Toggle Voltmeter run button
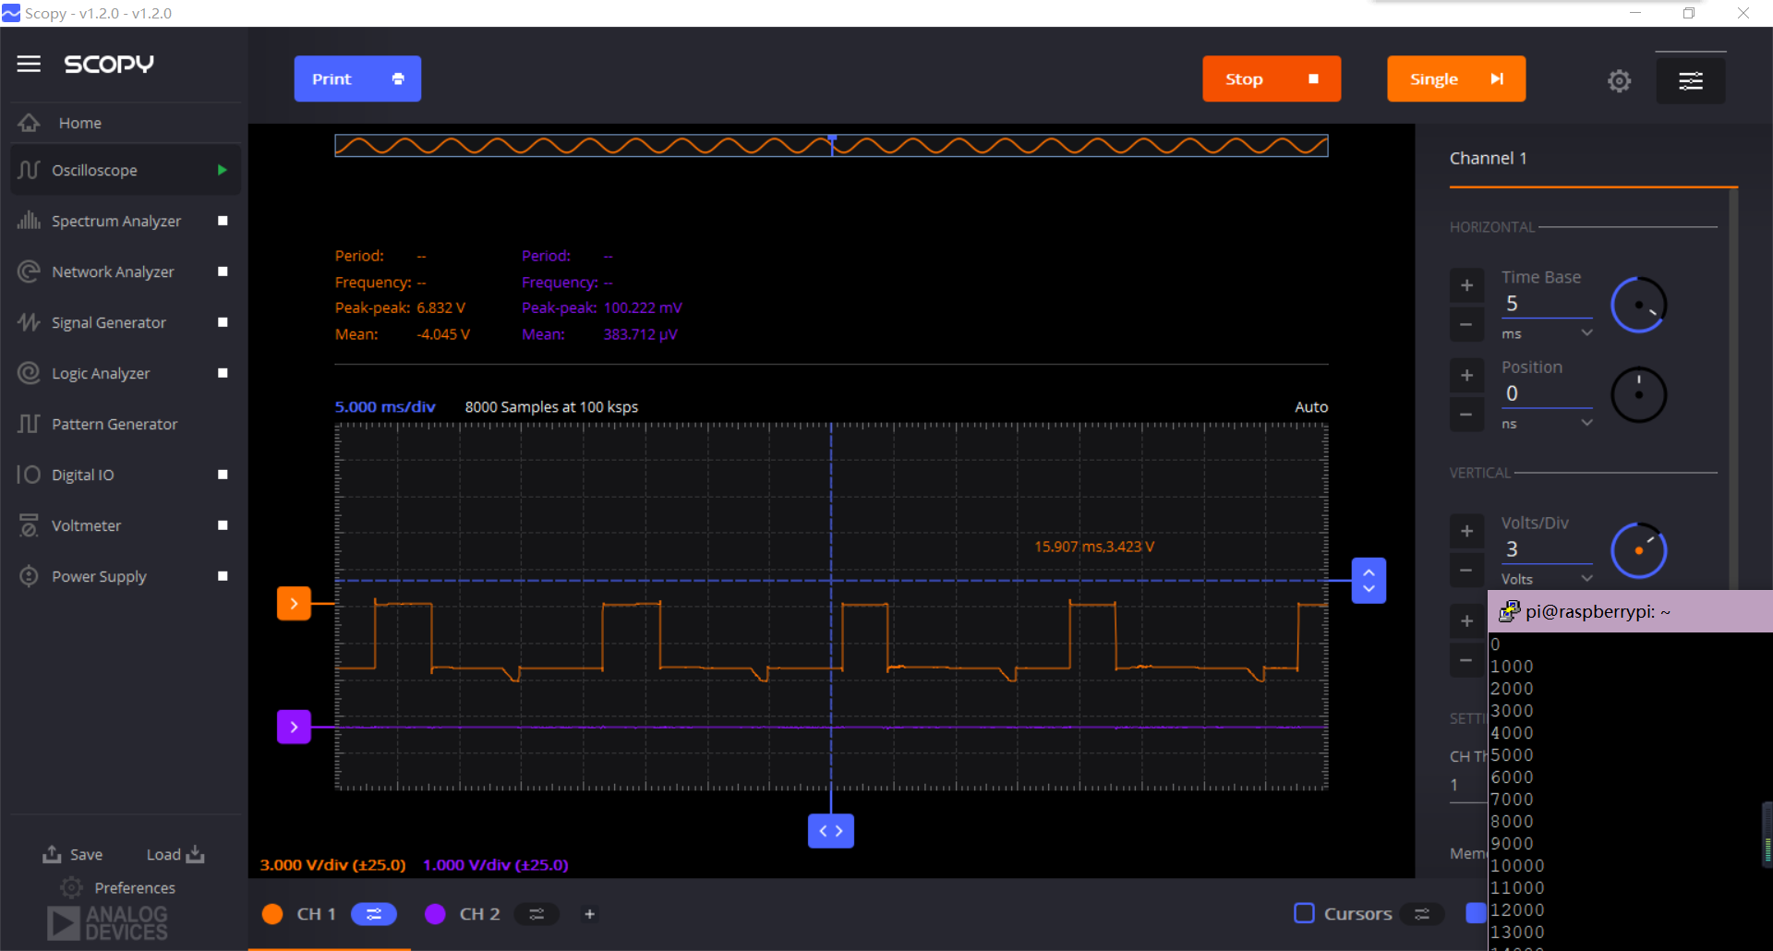The width and height of the screenshot is (1773, 951). (x=223, y=525)
